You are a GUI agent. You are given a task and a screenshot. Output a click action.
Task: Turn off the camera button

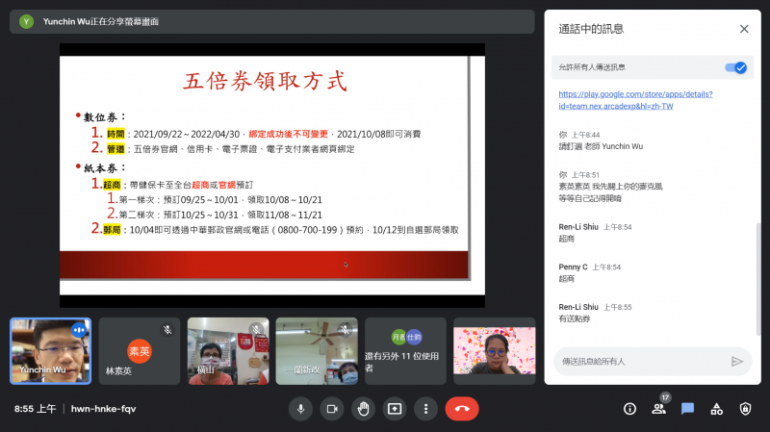[x=332, y=409]
